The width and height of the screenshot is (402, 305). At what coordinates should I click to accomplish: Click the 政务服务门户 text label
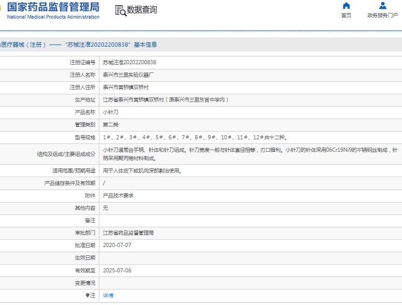tap(382, 16)
